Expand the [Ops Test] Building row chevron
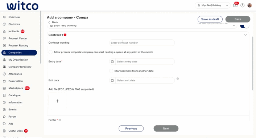 coord(234,25)
